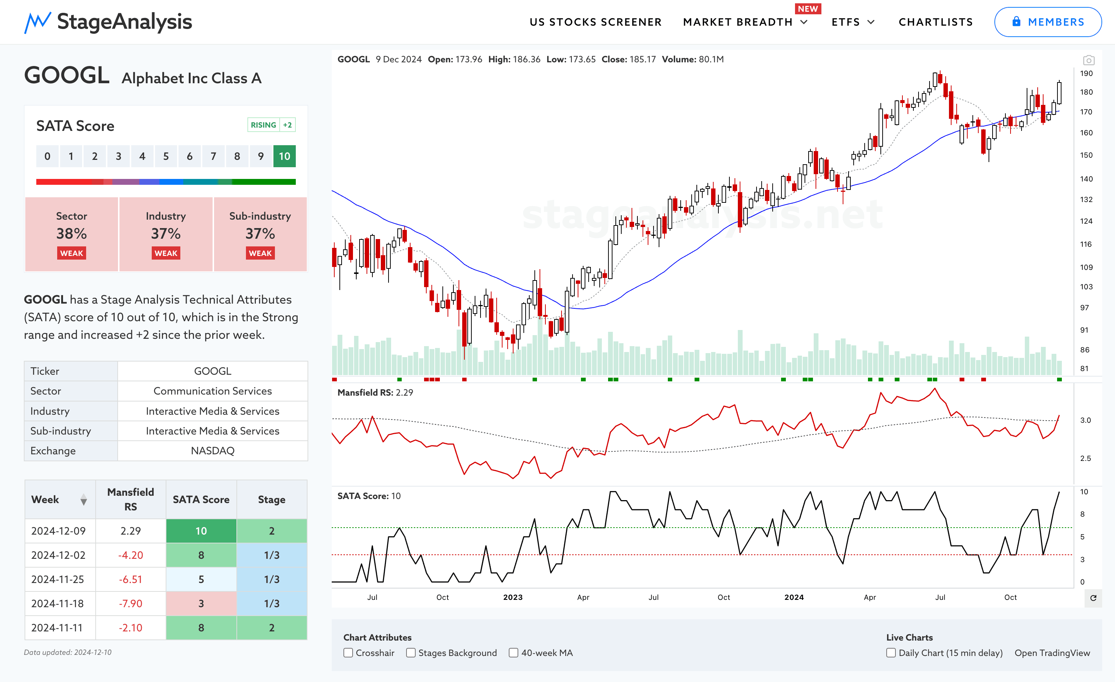
Task: Click the Industry 37% WEAK card
Action: click(166, 234)
